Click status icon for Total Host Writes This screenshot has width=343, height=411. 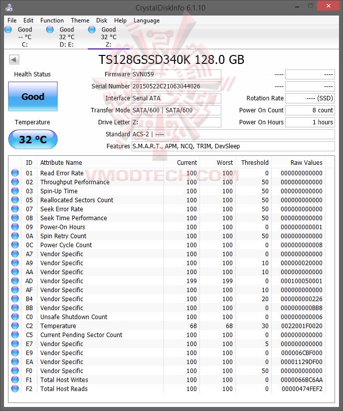click(15, 380)
